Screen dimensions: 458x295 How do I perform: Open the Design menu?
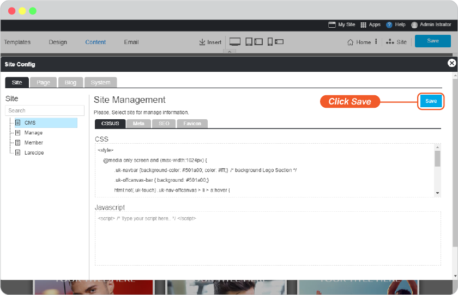pyautogui.click(x=58, y=42)
